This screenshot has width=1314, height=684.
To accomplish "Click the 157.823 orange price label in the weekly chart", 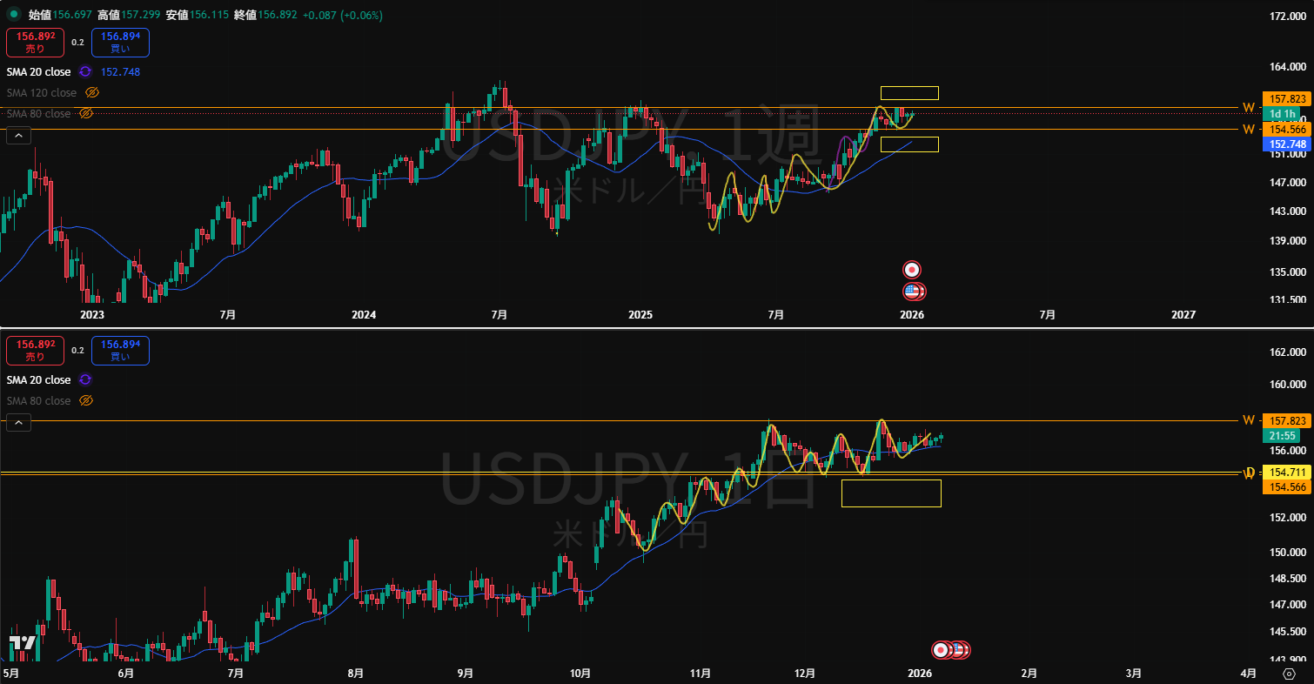I will tap(1283, 99).
